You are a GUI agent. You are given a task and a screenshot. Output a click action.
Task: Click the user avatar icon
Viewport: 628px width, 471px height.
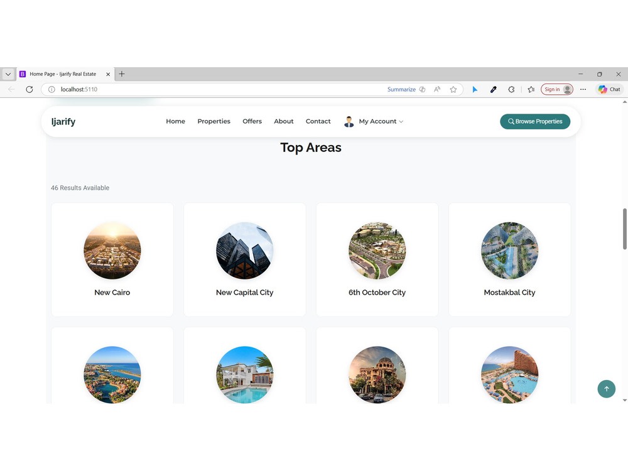point(349,121)
